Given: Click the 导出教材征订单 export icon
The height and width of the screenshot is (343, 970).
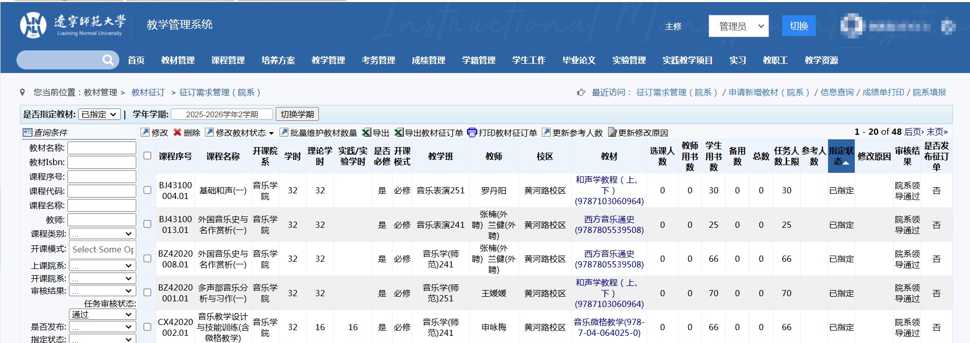Looking at the screenshot, I should [399, 133].
